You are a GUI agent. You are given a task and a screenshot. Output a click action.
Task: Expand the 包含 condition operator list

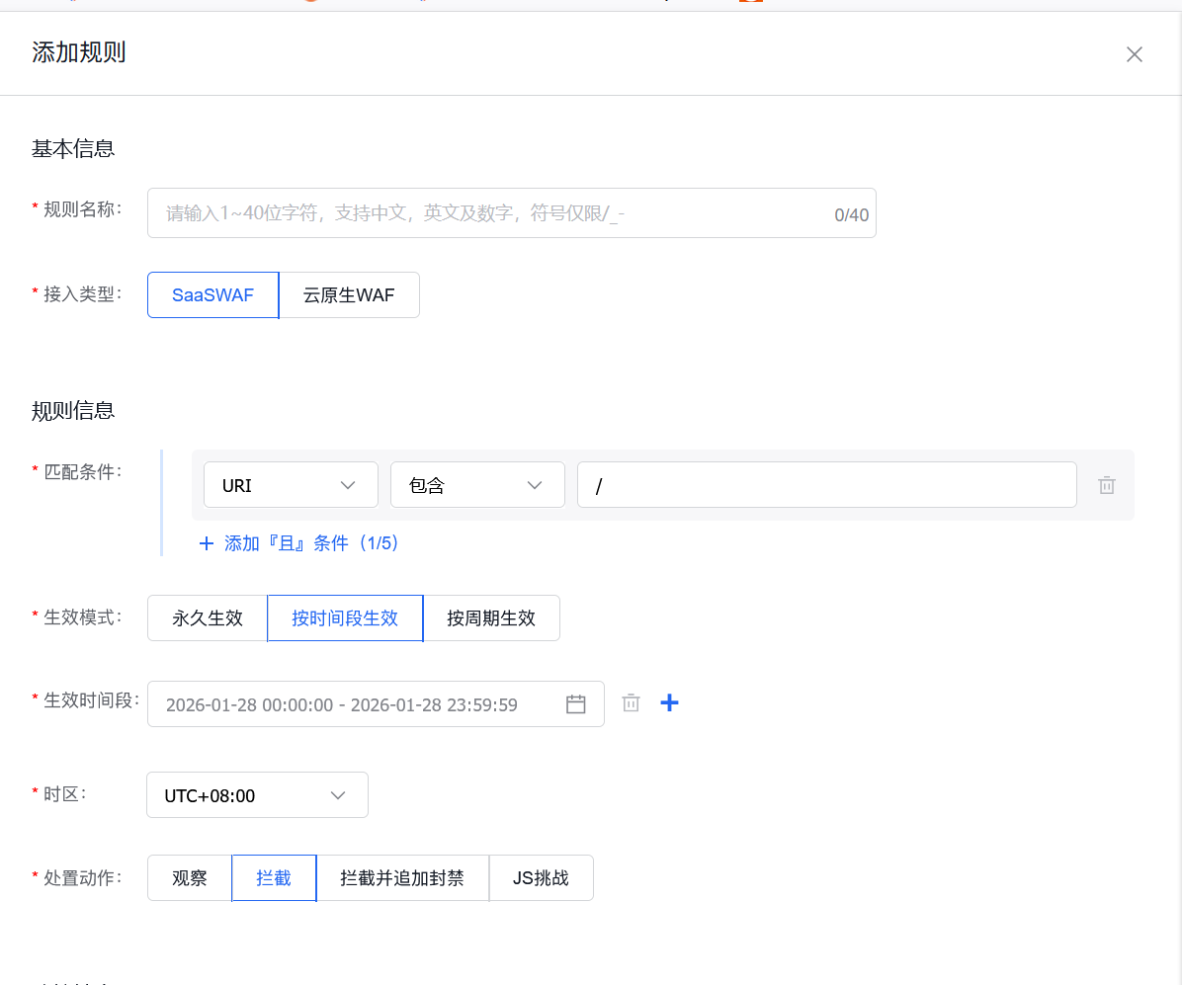(x=477, y=484)
